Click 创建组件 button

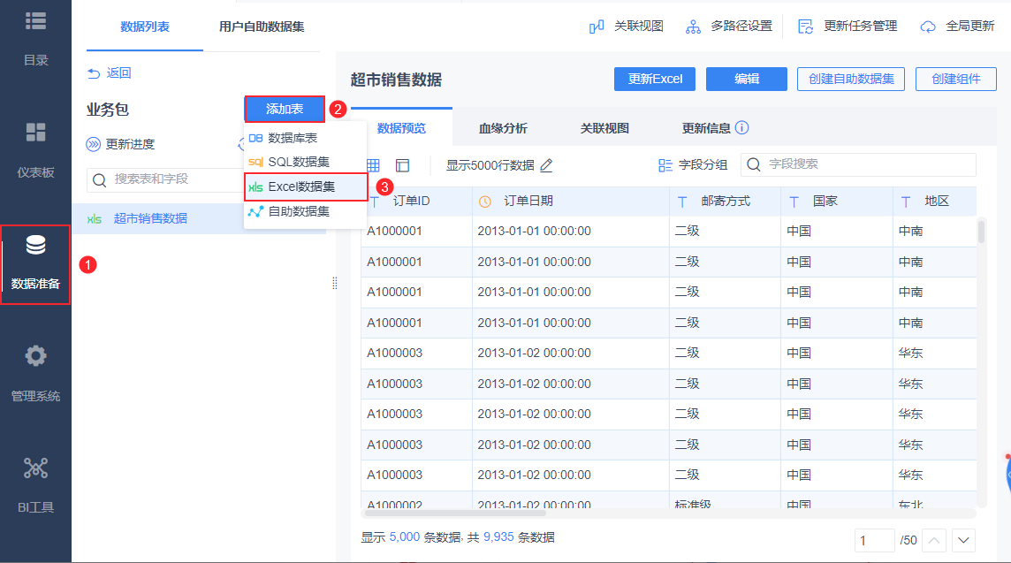956,79
